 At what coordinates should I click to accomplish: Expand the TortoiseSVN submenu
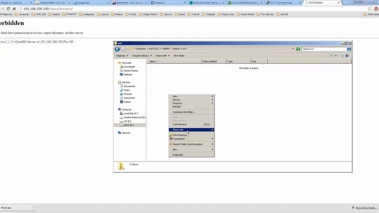tap(191, 139)
